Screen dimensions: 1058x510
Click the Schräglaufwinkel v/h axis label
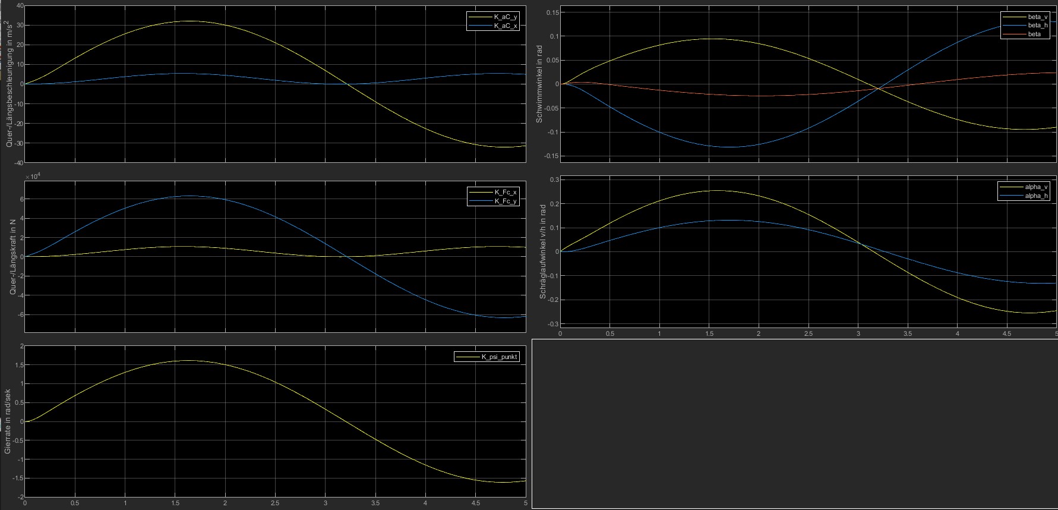click(x=542, y=251)
